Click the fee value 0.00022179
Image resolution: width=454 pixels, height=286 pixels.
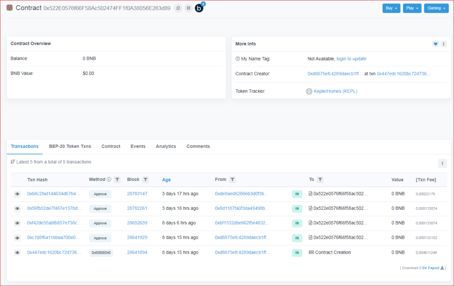pos(425,194)
